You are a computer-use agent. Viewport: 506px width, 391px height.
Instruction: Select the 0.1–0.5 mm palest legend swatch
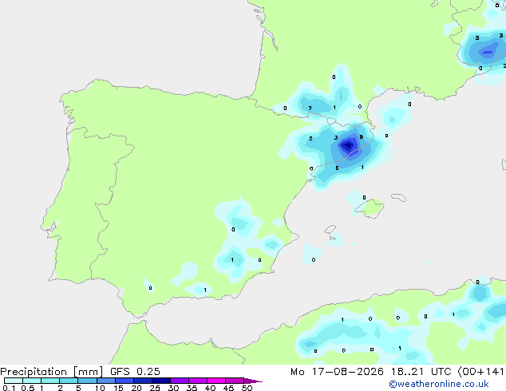tap(14, 381)
